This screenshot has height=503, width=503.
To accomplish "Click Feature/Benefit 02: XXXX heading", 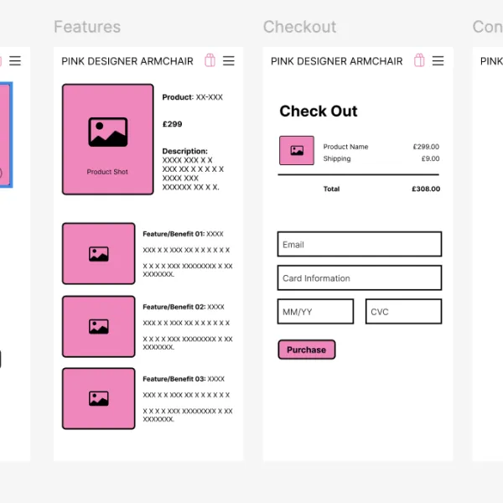I will tap(183, 307).
